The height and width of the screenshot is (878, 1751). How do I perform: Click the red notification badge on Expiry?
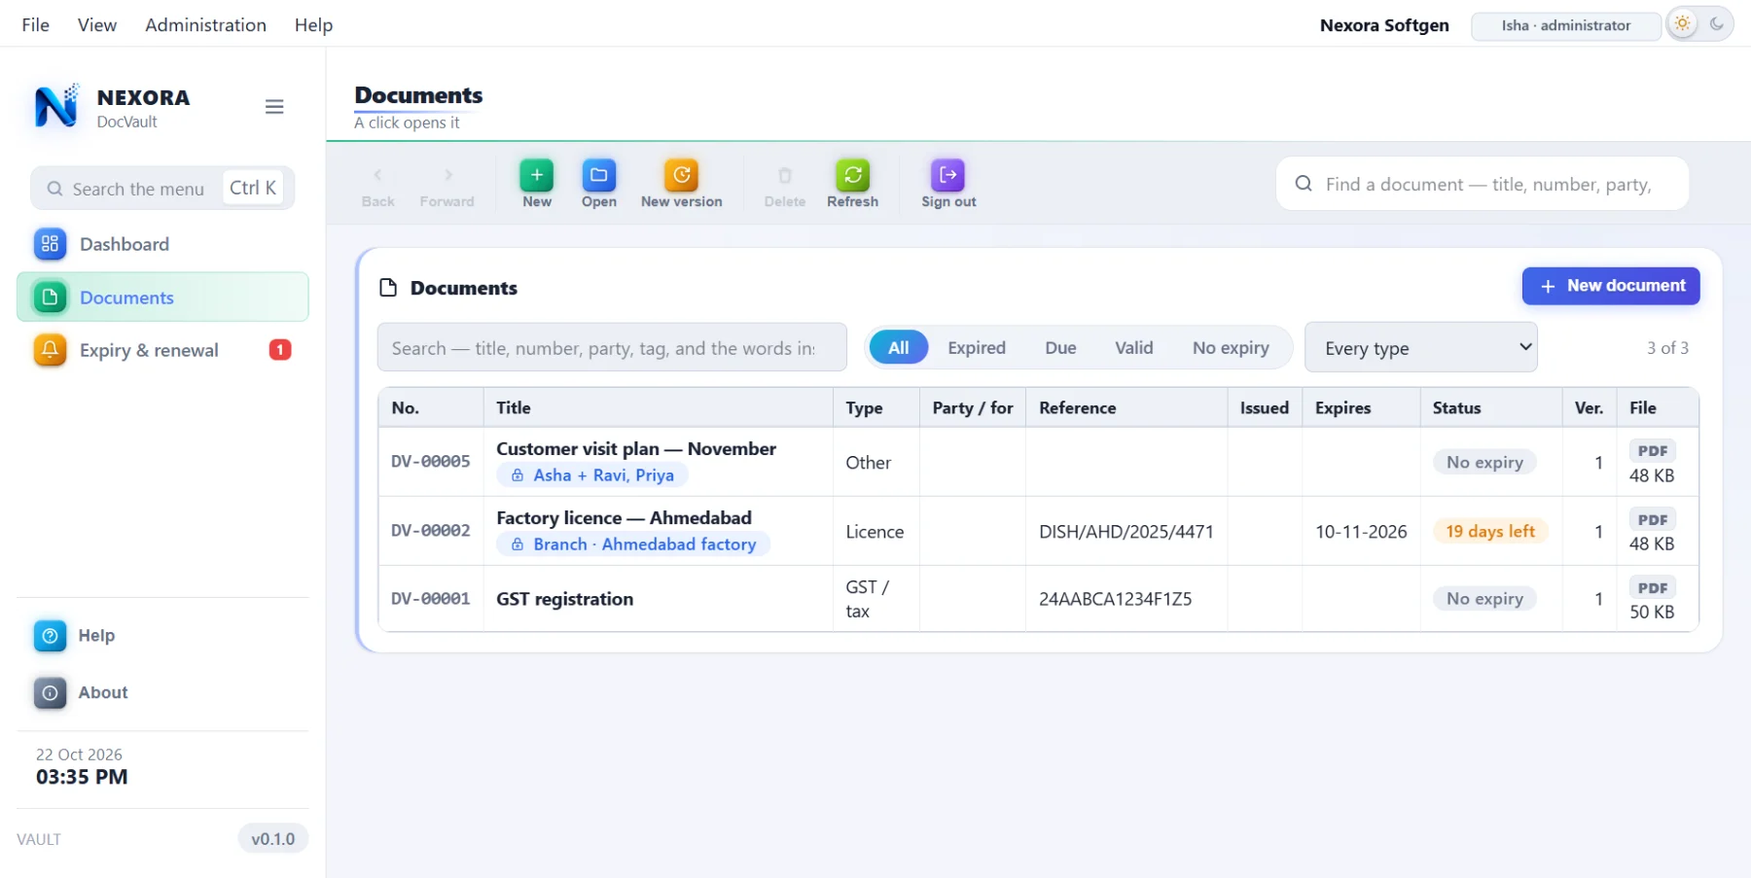click(x=280, y=350)
